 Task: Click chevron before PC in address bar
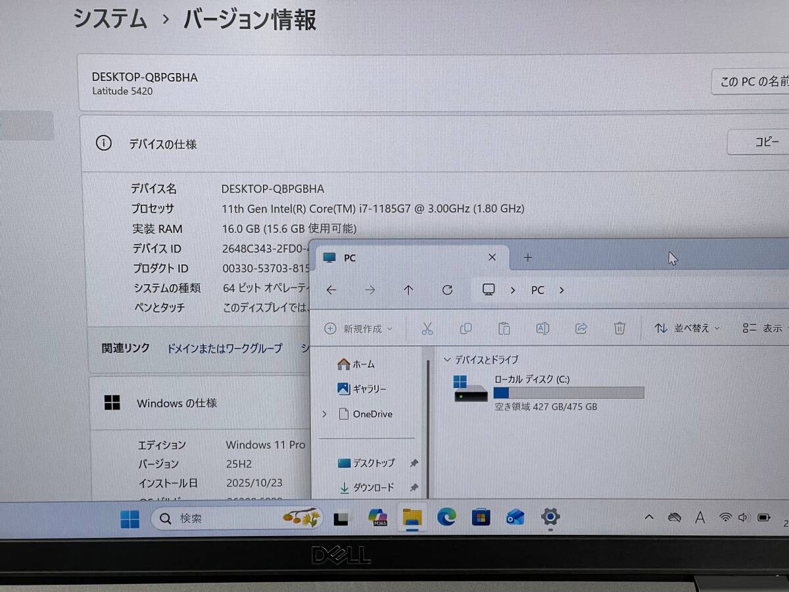pyautogui.click(x=513, y=290)
